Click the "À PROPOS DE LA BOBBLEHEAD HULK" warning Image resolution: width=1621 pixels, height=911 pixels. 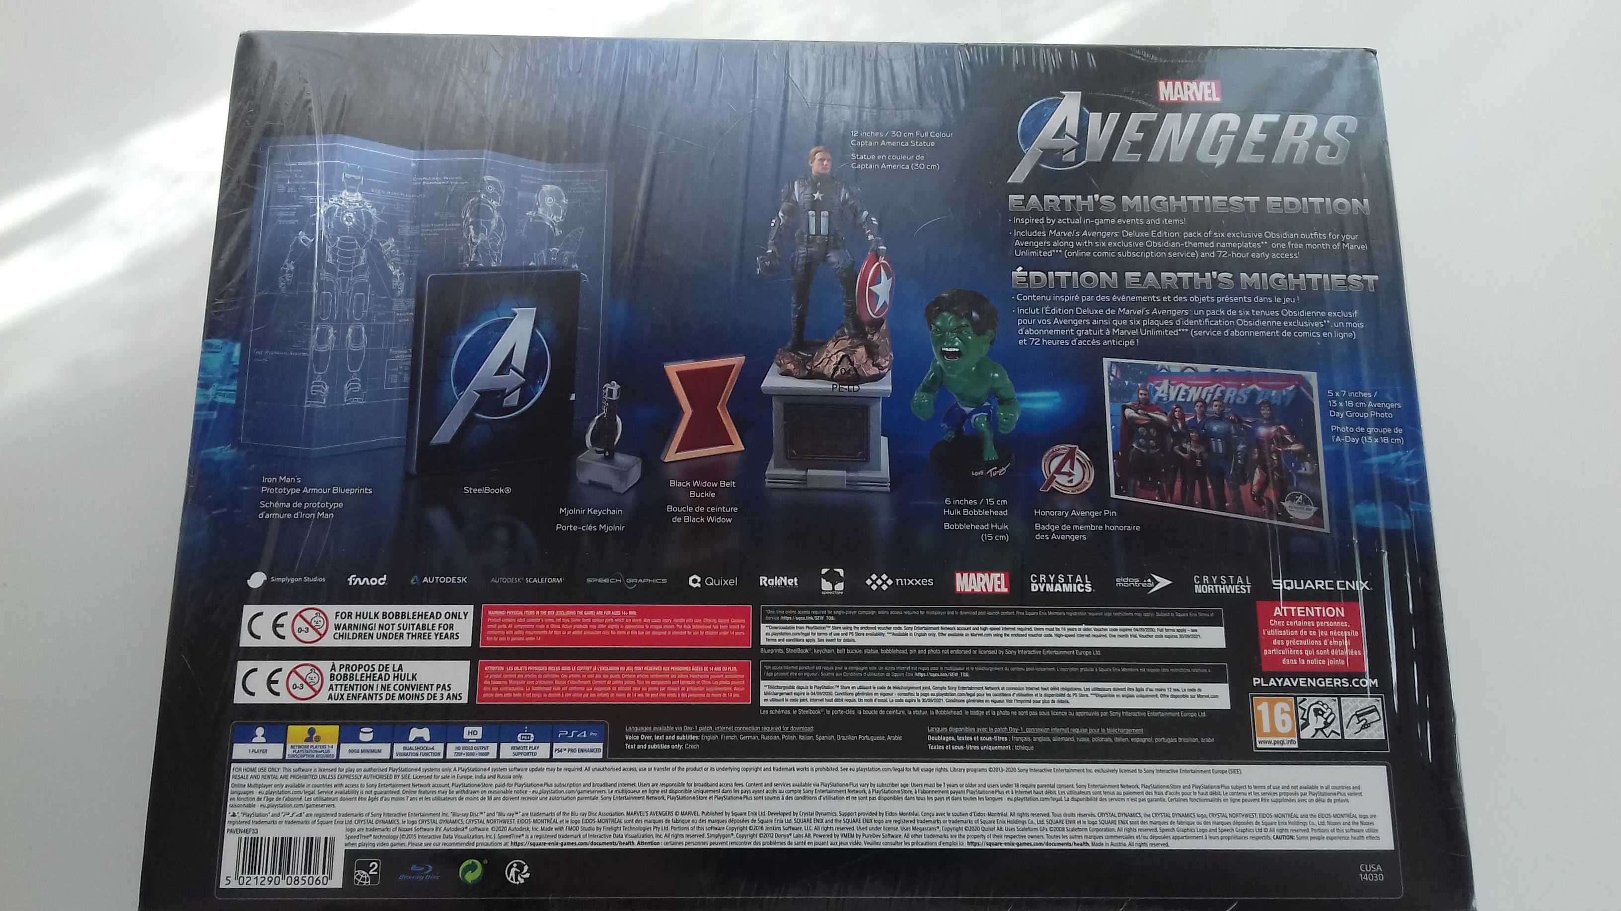pyautogui.click(x=396, y=682)
